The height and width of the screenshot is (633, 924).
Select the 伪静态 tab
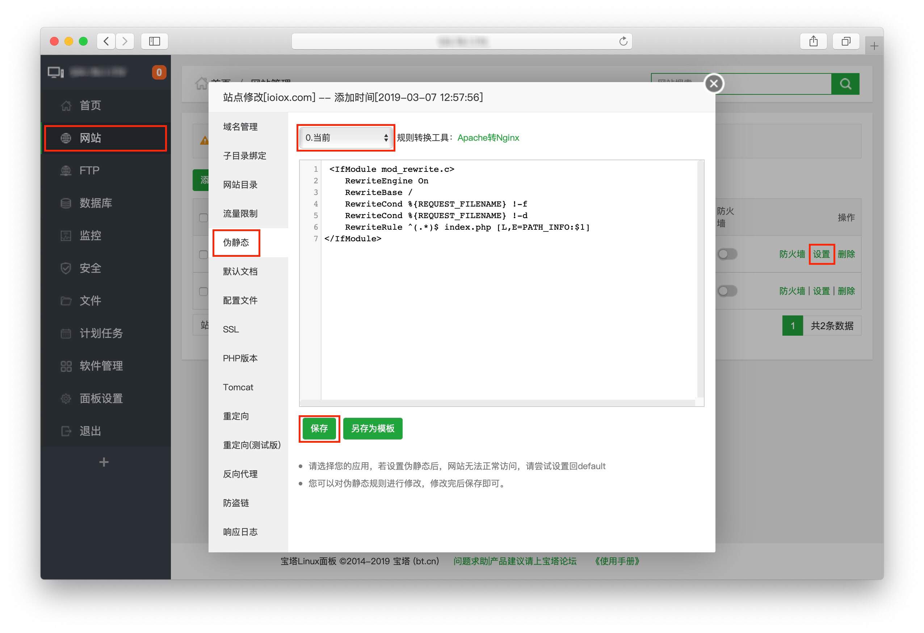click(x=248, y=242)
